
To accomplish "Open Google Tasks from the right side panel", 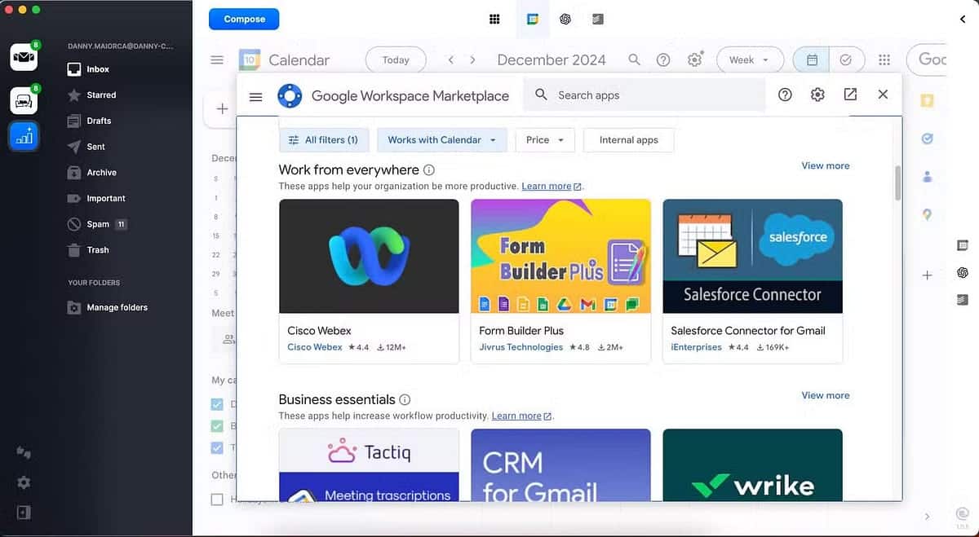I will coord(927,139).
